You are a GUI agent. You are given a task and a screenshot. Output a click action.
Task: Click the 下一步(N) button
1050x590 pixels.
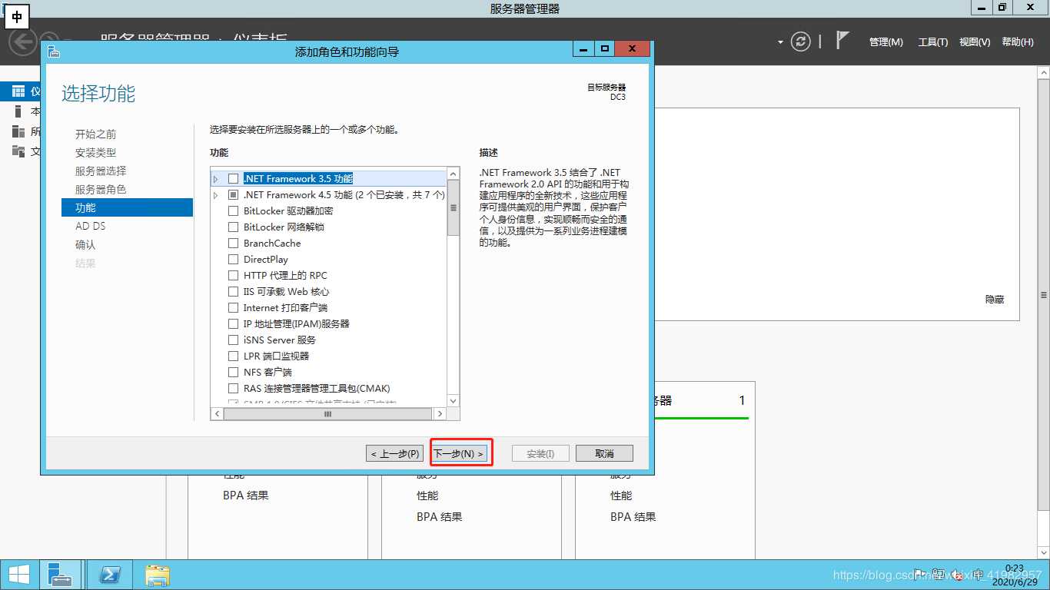pyautogui.click(x=460, y=453)
